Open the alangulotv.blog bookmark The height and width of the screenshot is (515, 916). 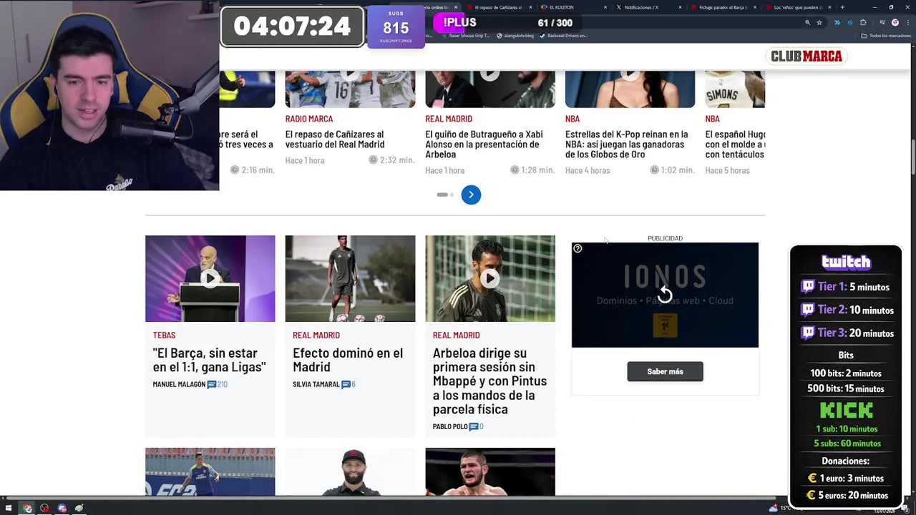tap(515, 35)
